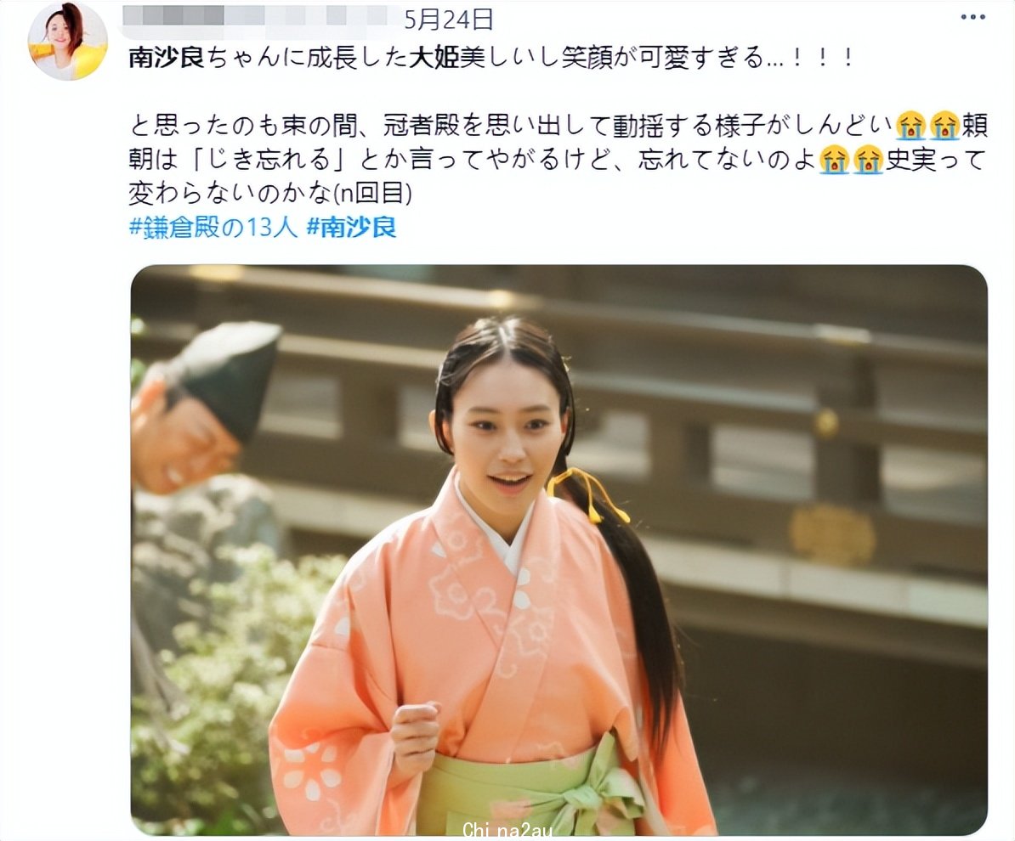Open the tweet via the 5月24日 timestamp
Viewport: 1015px width, 841px height.
[x=449, y=20]
